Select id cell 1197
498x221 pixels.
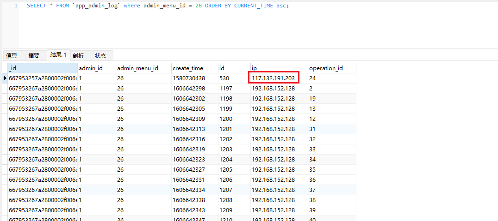click(234, 88)
